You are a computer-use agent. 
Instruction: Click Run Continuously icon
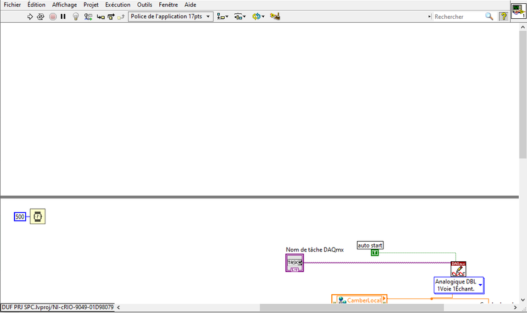point(41,16)
